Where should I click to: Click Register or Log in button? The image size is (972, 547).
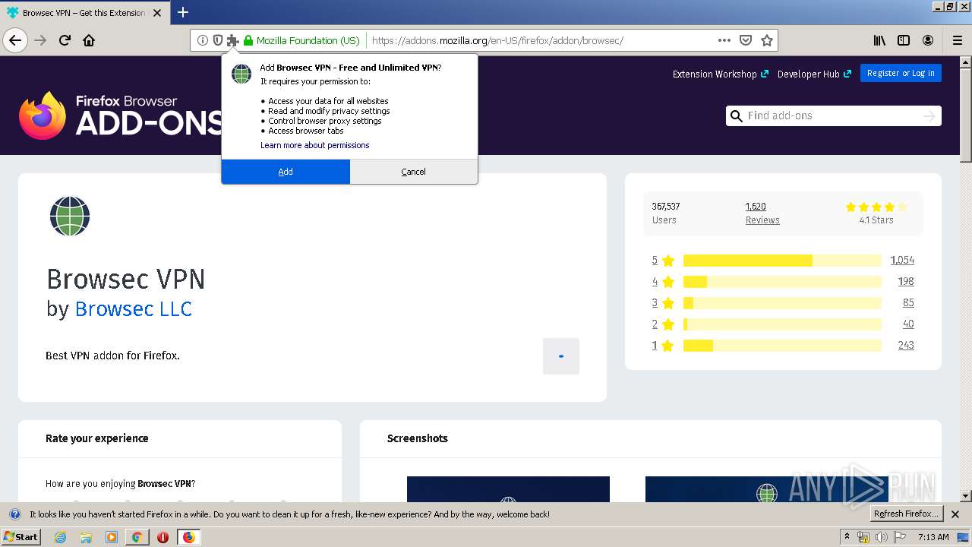click(901, 73)
